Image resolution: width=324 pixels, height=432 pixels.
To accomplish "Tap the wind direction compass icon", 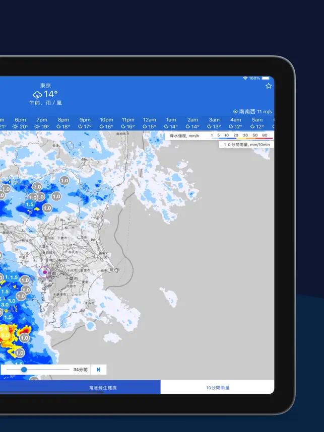I will [235, 112].
